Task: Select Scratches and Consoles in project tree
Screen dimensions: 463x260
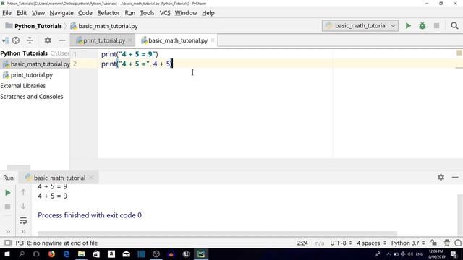Action: pos(32,97)
